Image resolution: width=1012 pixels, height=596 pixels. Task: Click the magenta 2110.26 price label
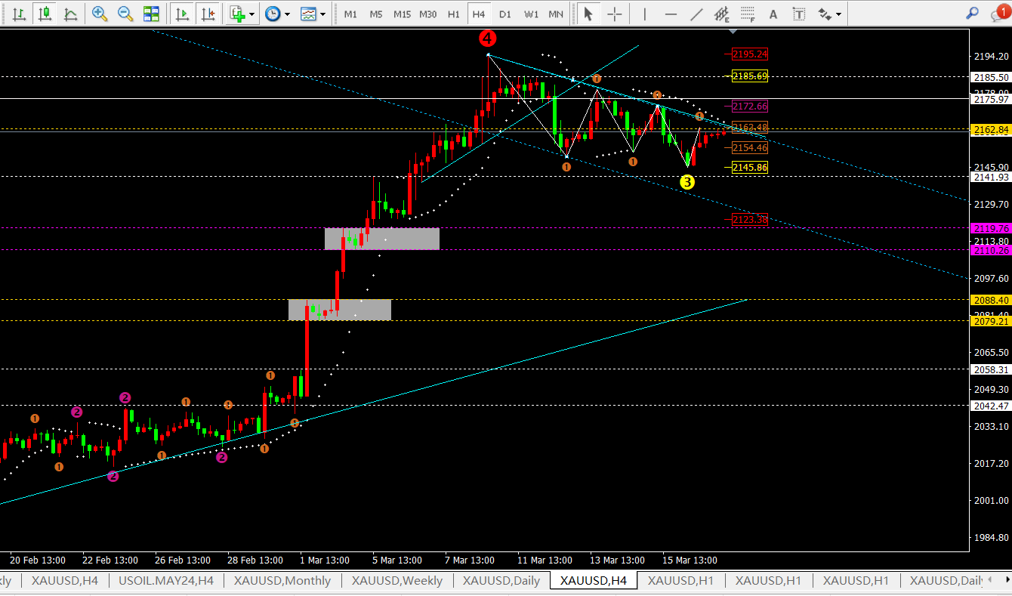(x=992, y=250)
